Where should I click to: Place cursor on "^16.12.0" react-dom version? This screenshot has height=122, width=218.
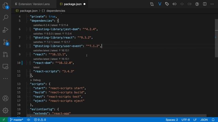coord(64,63)
